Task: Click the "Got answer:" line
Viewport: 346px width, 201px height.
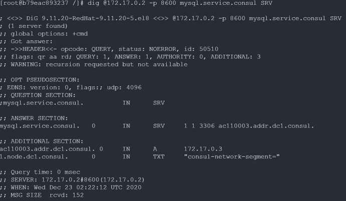Action: [26, 41]
